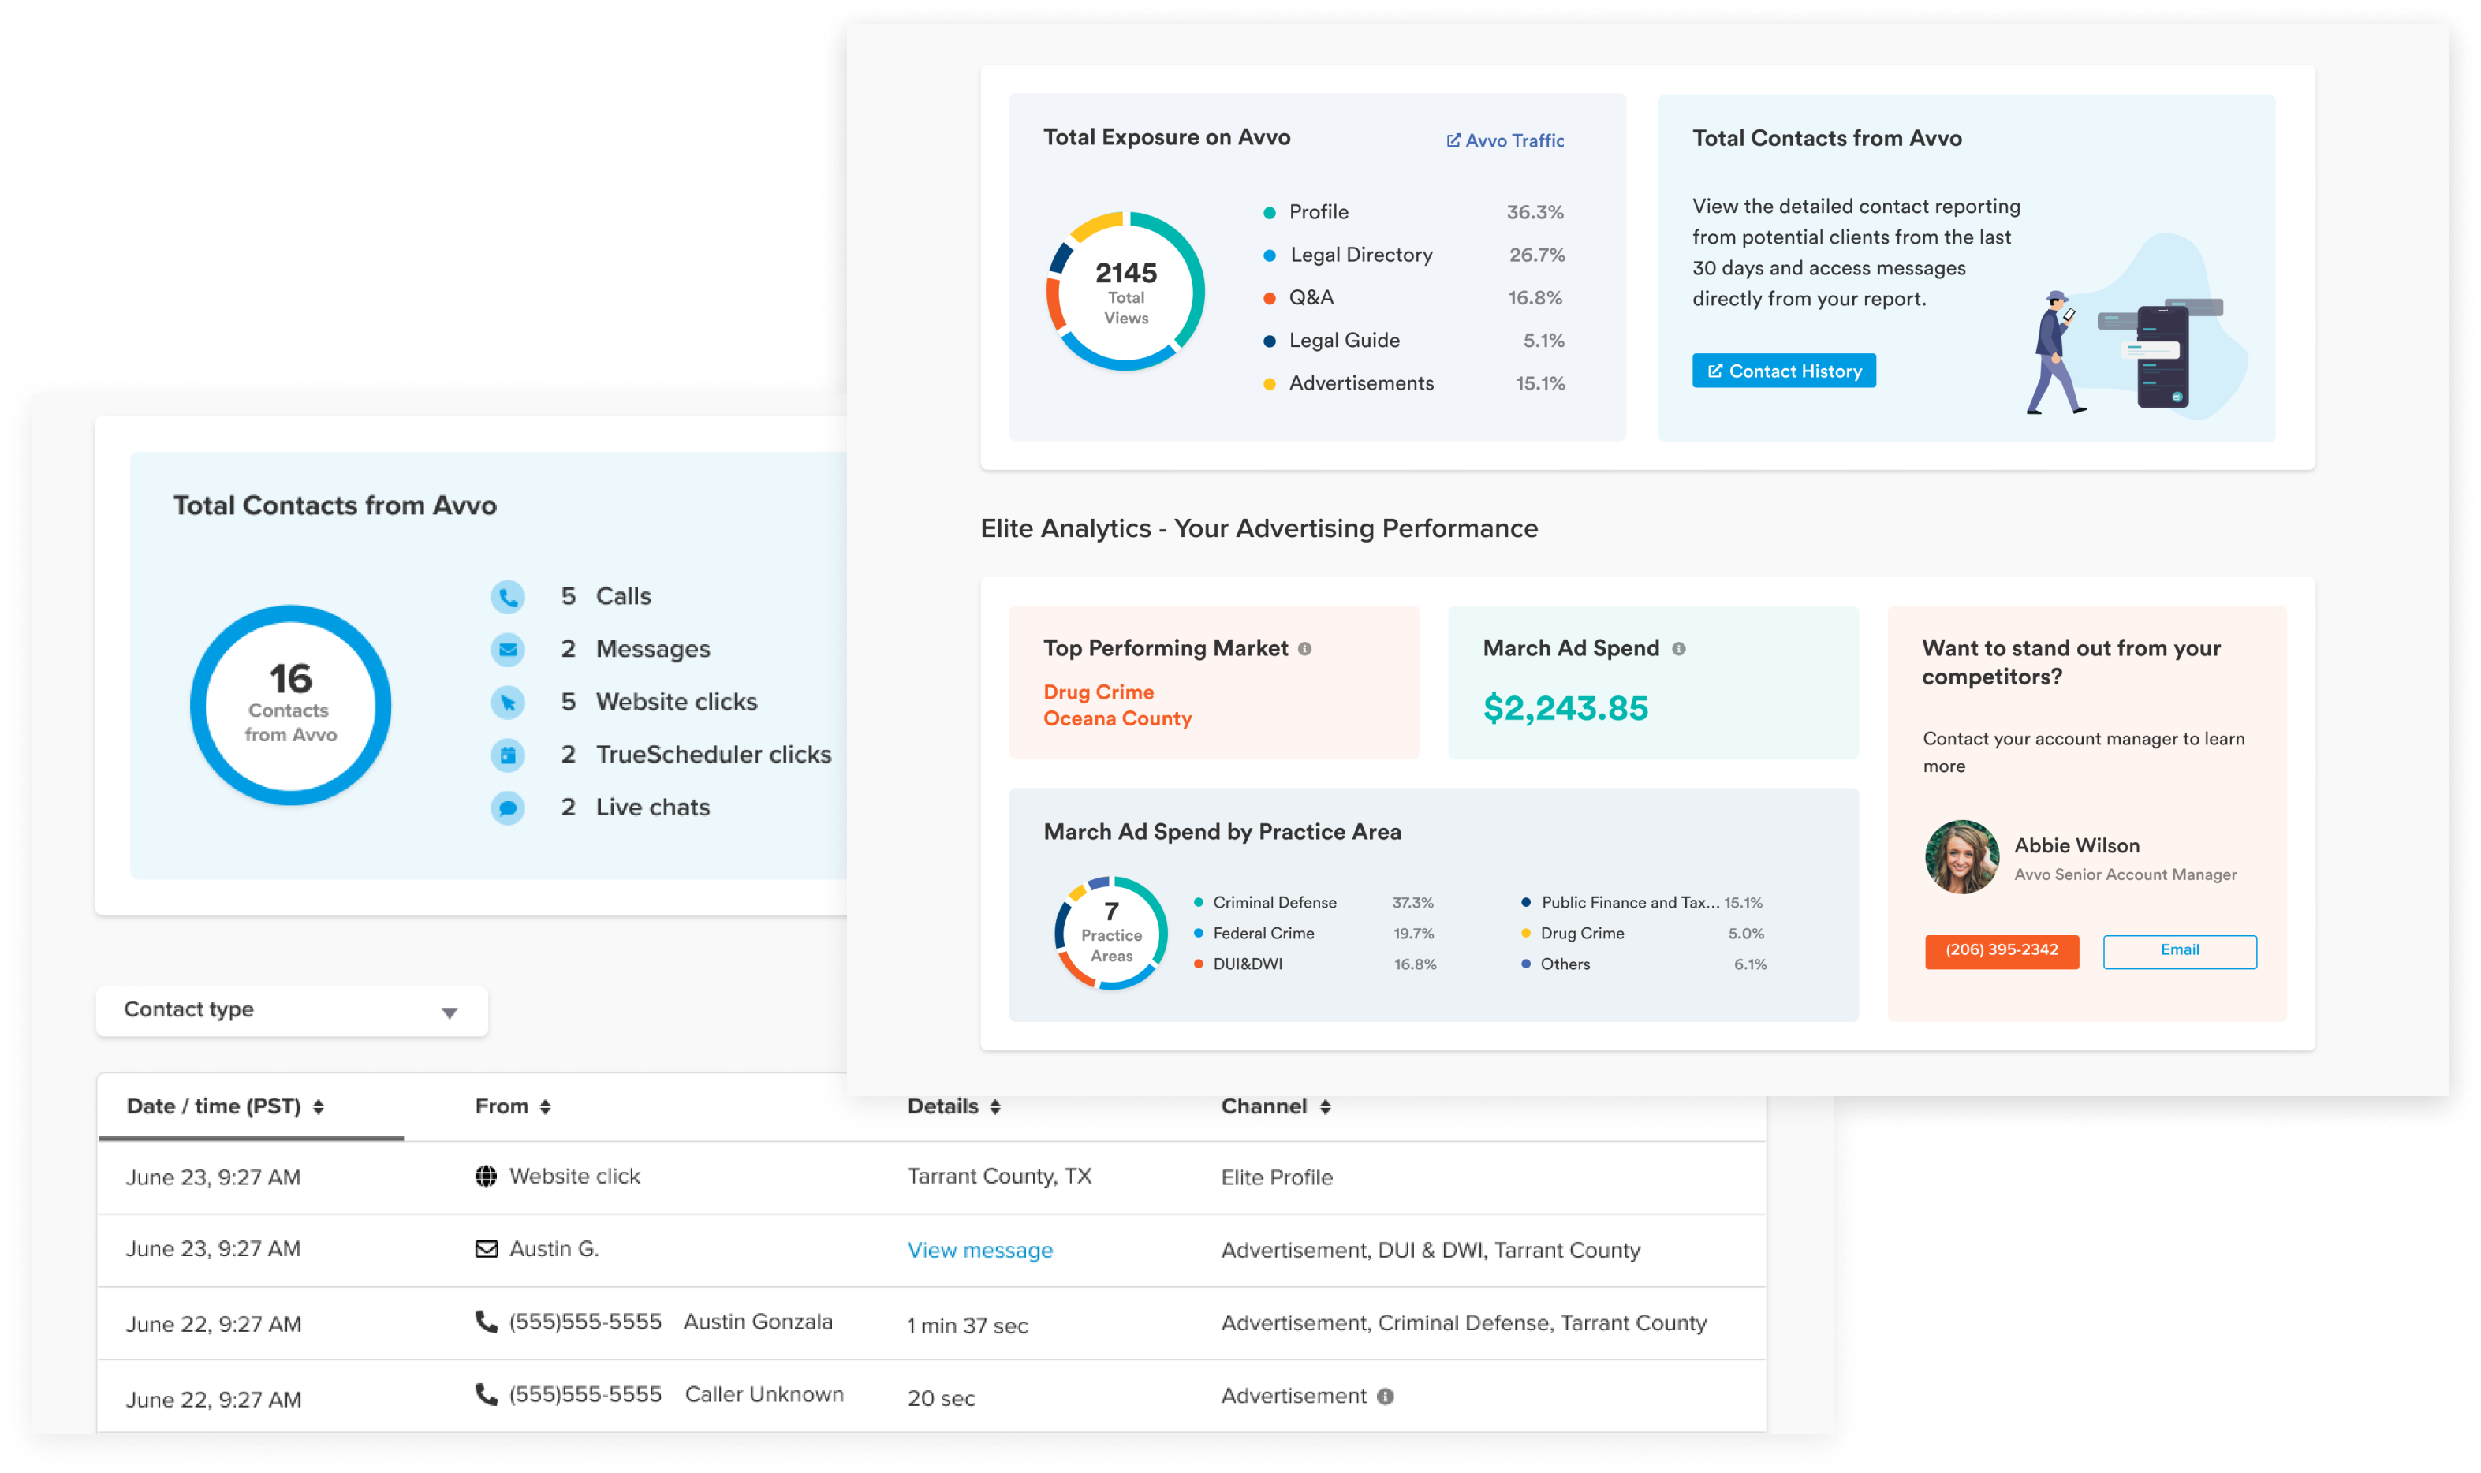The image size is (2481, 1473).
Task: Click the Messages envelope icon
Action: pyautogui.click(x=507, y=649)
